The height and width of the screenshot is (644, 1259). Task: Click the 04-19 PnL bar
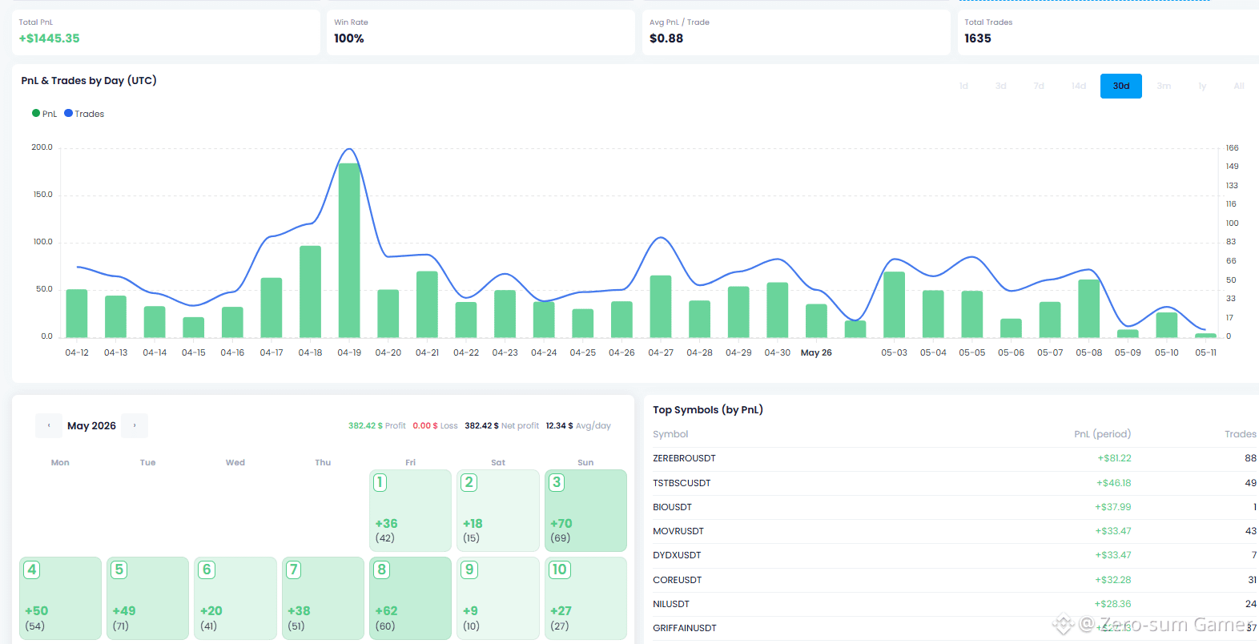349,250
